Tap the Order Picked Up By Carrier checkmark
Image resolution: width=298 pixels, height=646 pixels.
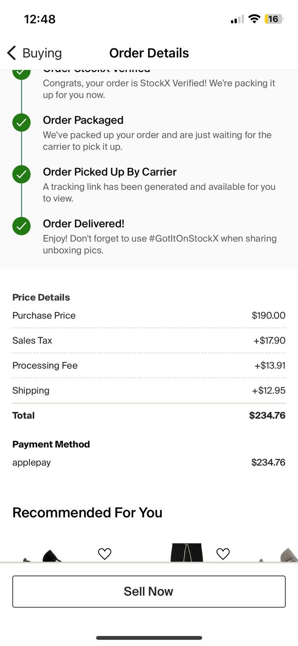pos(21,174)
